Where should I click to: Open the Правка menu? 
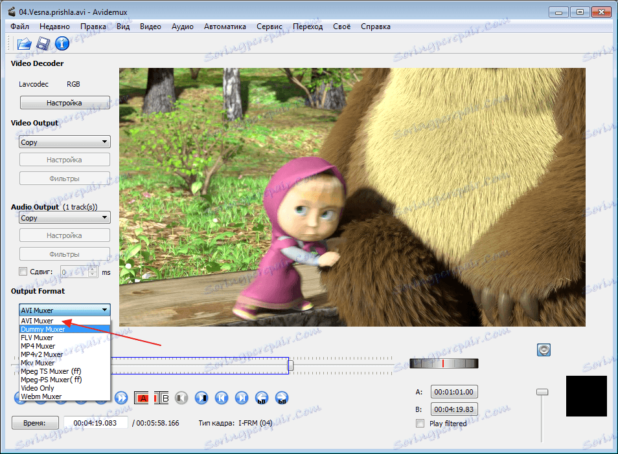click(93, 27)
